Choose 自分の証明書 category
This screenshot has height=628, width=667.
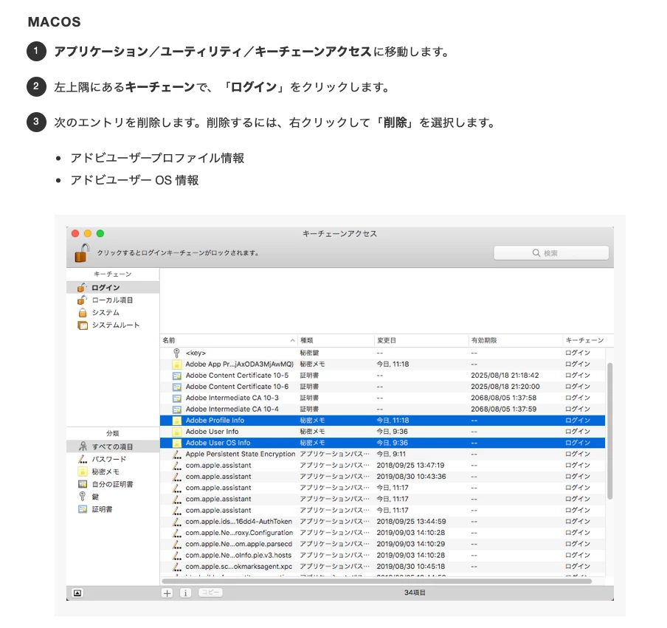pos(113,484)
